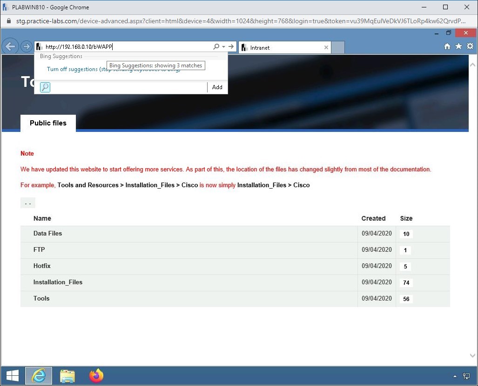
Task: Click the Go arrow next to address bar
Action: point(231,46)
